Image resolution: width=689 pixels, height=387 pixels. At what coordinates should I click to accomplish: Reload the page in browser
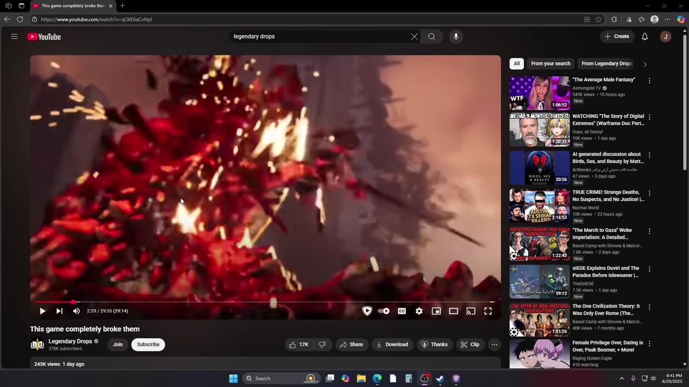[20, 19]
